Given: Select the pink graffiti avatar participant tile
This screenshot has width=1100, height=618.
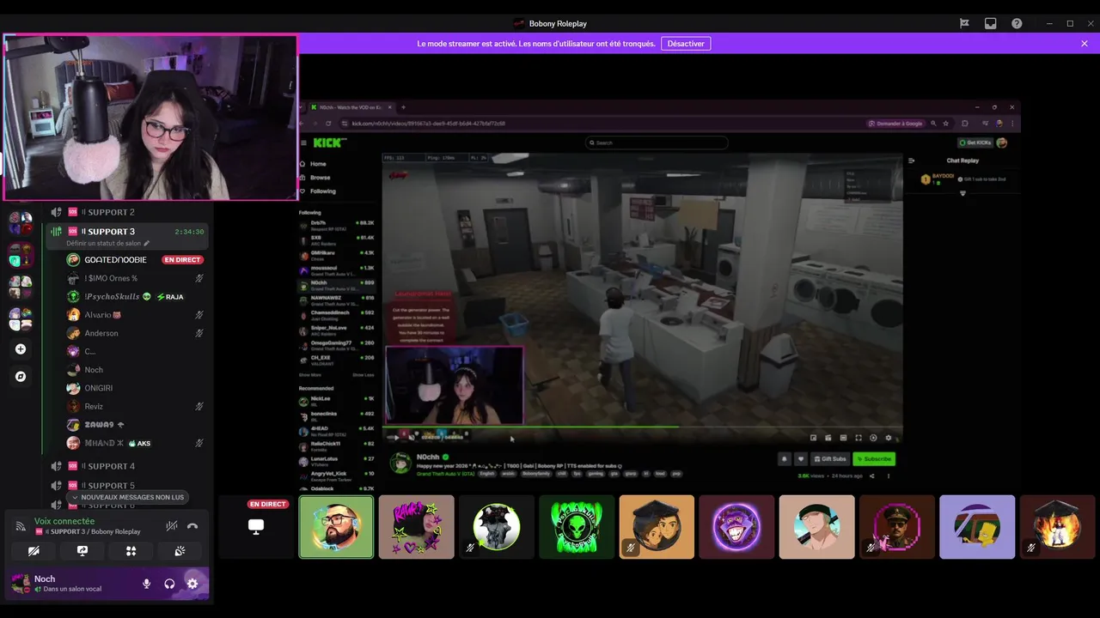Looking at the screenshot, I should [416, 527].
